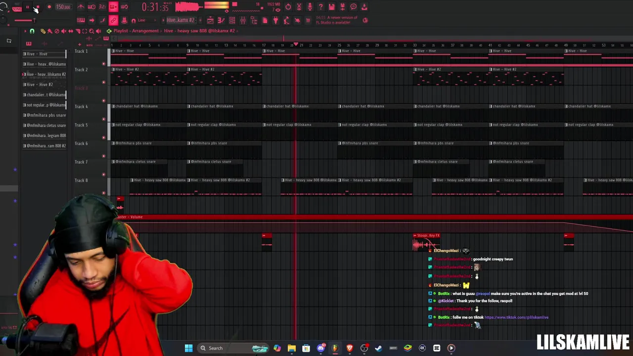The image size is (633, 356).
Task: Mute Track 6 with its green dot
Action: point(103,156)
